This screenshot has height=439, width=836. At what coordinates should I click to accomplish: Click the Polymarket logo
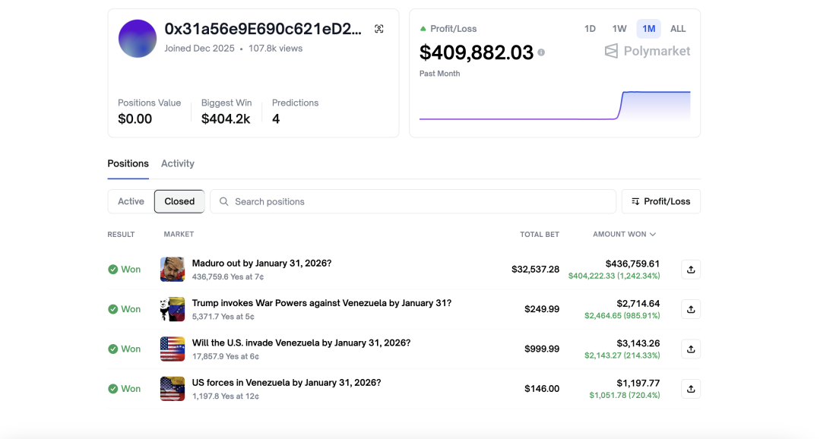click(x=647, y=51)
